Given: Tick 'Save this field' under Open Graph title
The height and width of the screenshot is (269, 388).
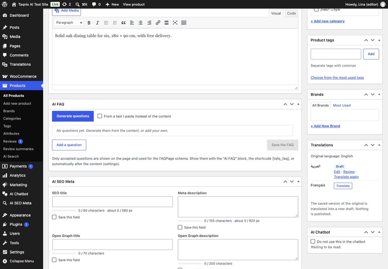Looking at the screenshot, I should (x=54, y=260).
